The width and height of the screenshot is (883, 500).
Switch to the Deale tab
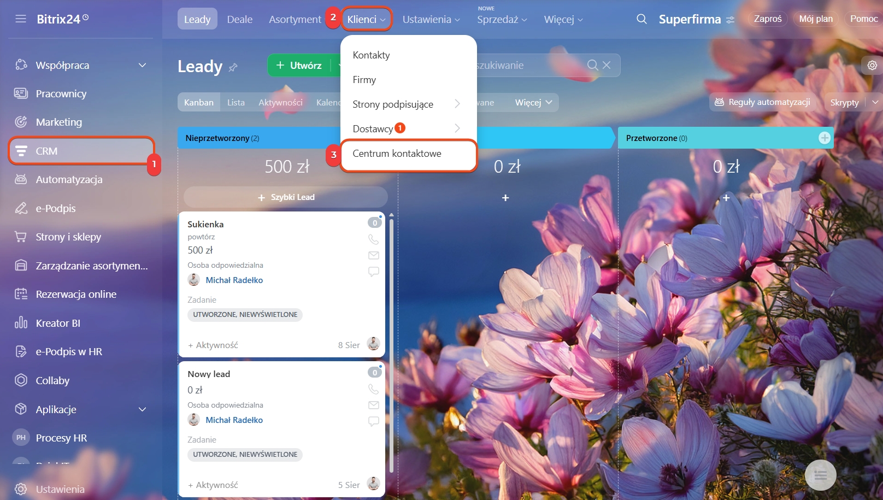(x=239, y=19)
